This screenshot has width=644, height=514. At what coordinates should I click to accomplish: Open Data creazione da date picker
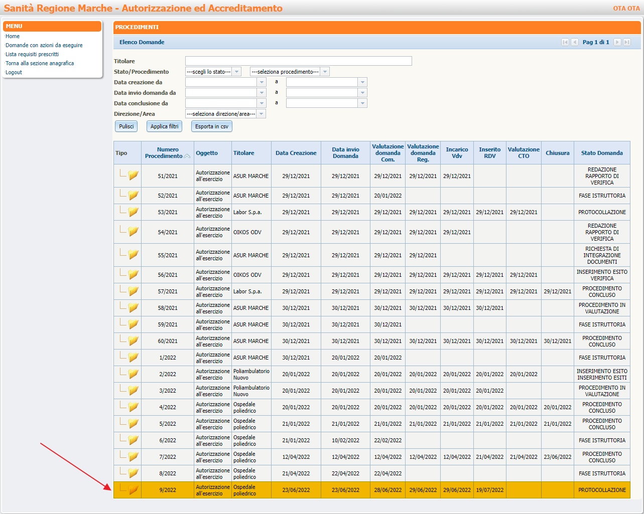click(x=262, y=82)
